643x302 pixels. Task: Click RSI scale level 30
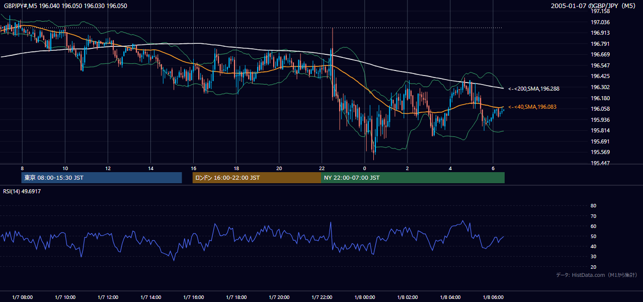593,257
